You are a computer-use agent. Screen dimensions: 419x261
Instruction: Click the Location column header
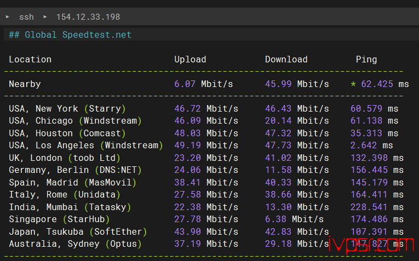click(30, 59)
